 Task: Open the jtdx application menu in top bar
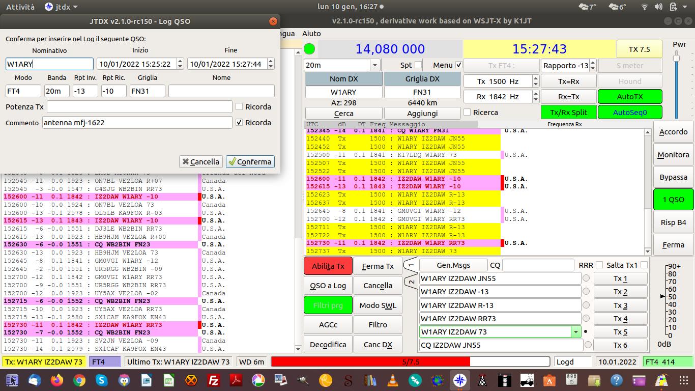coord(61,7)
